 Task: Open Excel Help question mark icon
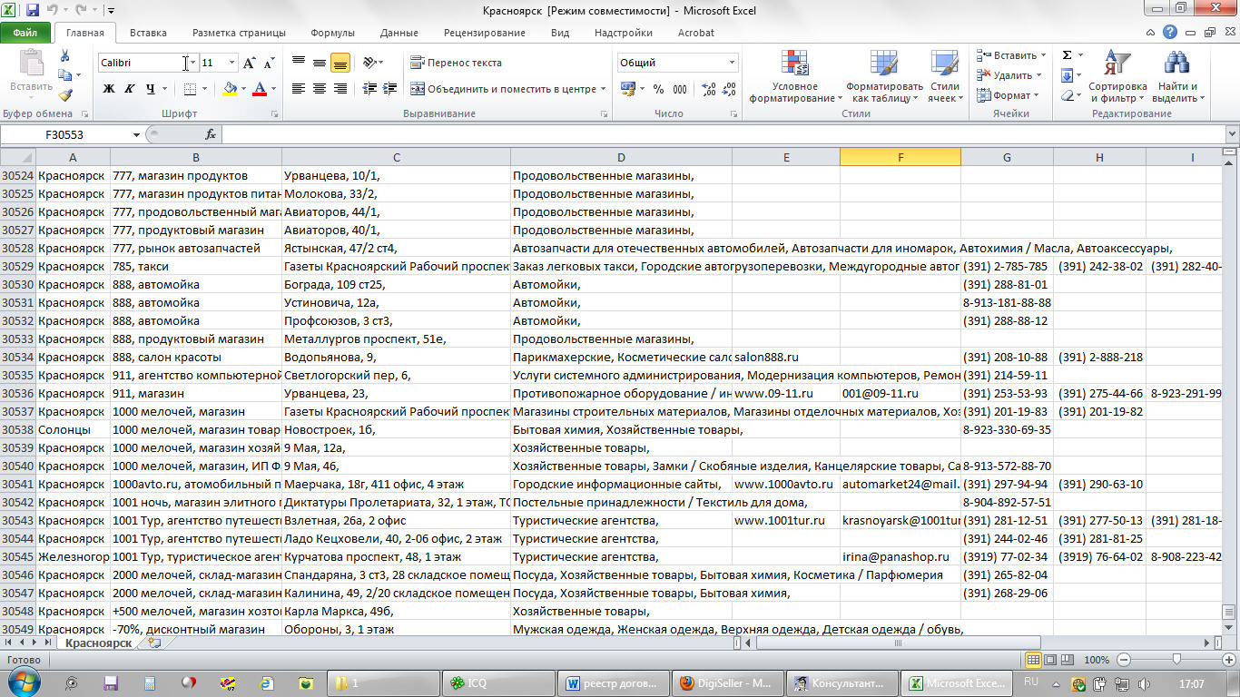[1170, 33]
